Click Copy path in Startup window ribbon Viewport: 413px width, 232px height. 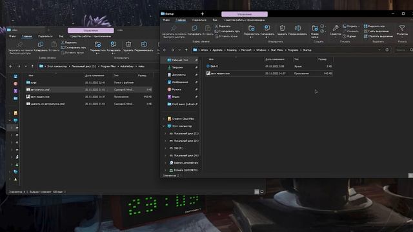228,32
